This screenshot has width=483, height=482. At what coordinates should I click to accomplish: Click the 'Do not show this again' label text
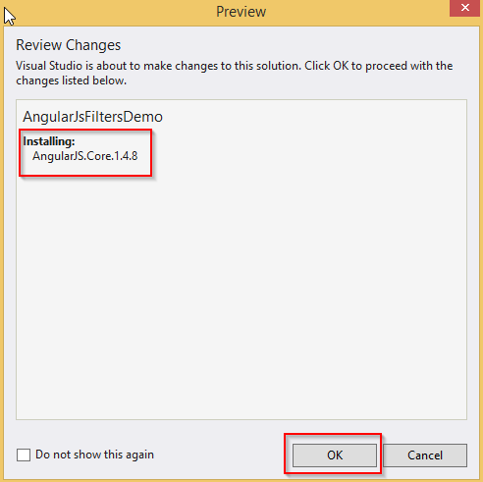94,455
